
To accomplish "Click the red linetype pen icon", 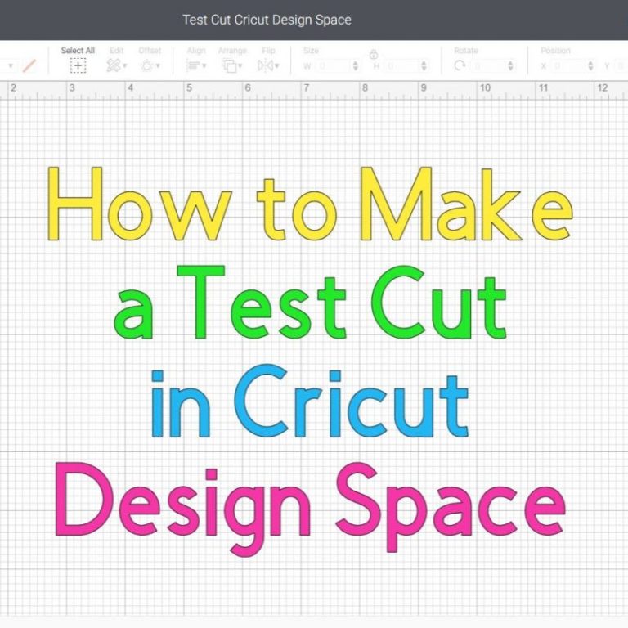I will pos(29,65).
